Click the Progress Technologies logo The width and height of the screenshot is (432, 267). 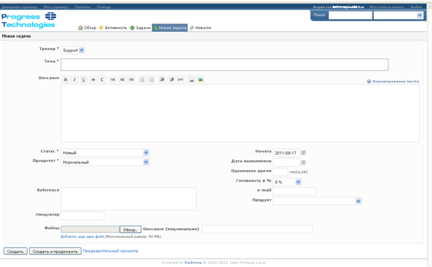[x=28, y=20]
